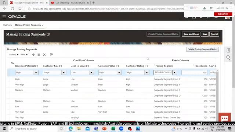
Task: Open Excel from taskbar
Action: 113,129
